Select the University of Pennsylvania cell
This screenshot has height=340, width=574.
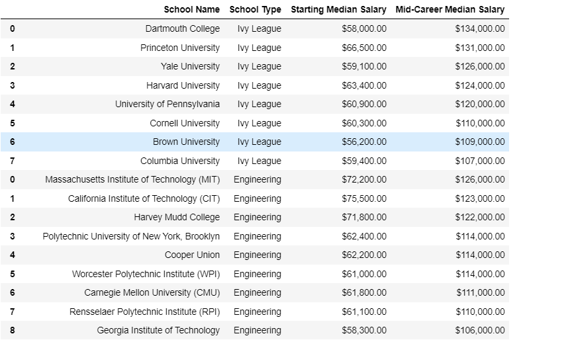(167, 105)
